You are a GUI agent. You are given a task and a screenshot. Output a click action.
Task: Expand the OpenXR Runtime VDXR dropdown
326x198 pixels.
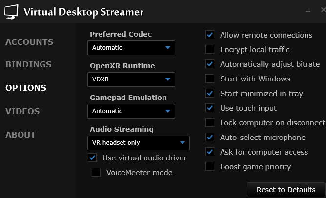[x=131, y=79]
